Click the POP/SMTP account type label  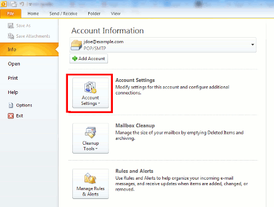click(95, 48)
